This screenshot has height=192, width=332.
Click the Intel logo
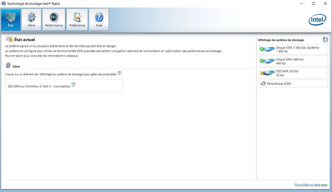click(318, 20)
